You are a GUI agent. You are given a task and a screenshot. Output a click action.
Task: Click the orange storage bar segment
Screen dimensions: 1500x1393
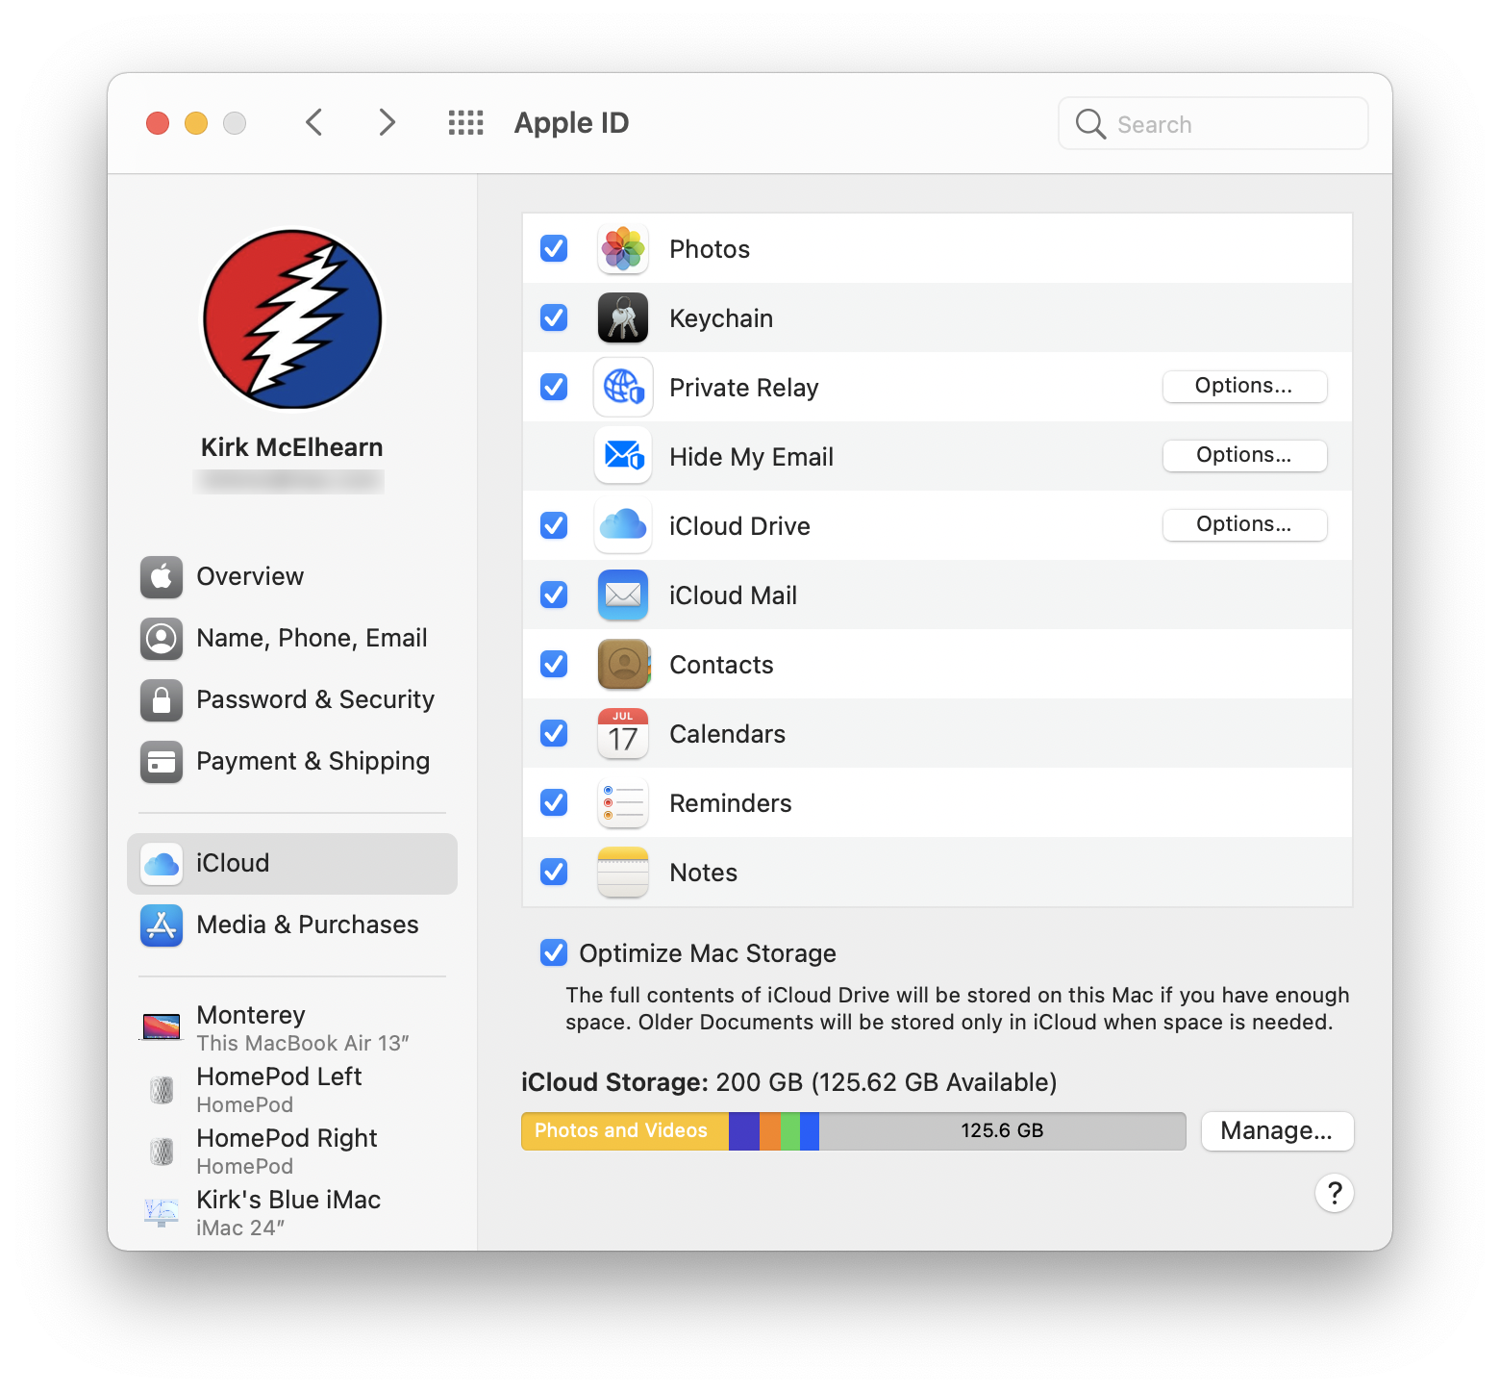tap(769, 1131)
